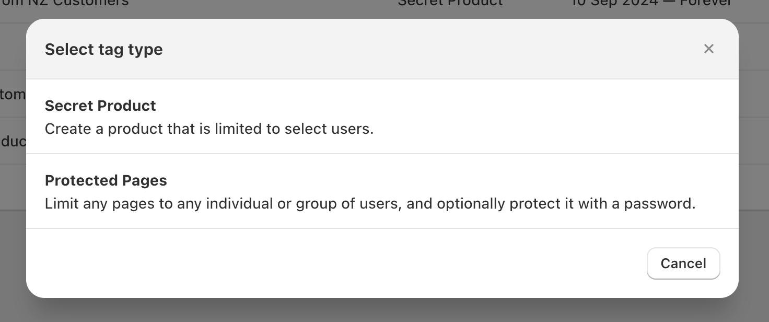Click the dimmed '10 Sep 2024 — Forever' date
769x322 pixels.
pyautogui.click(x=651, y=3)
